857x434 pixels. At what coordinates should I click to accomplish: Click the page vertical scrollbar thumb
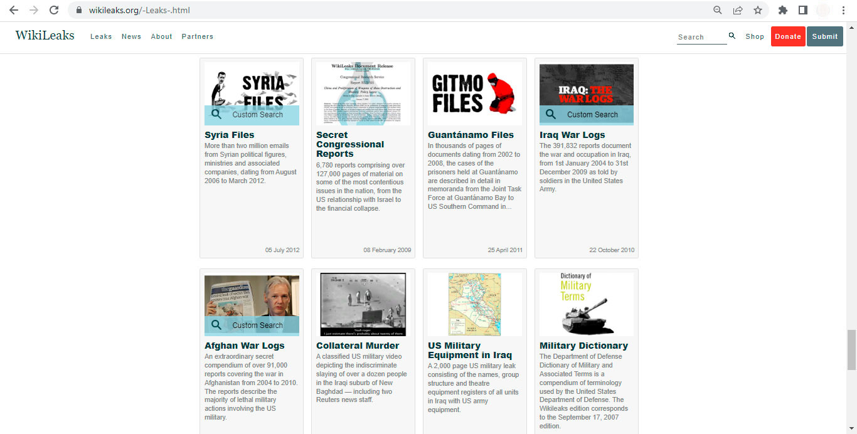(x=851, y=349)
